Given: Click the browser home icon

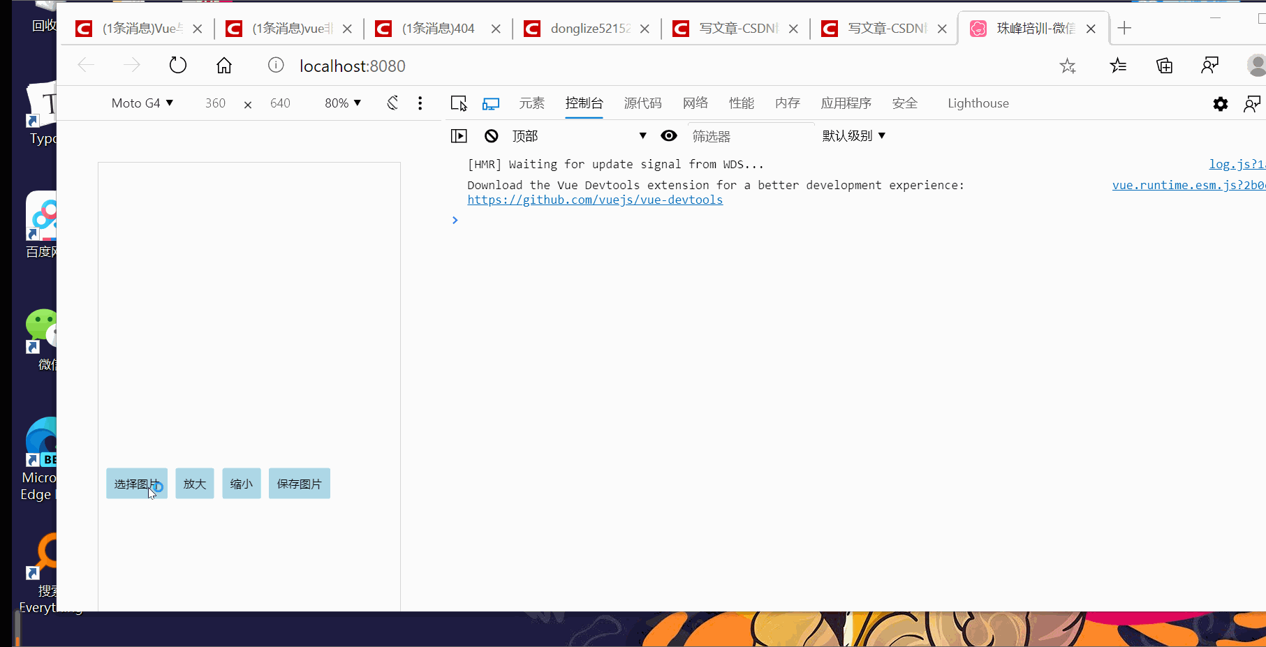Looking at the screenshot, I should (223, 65).
